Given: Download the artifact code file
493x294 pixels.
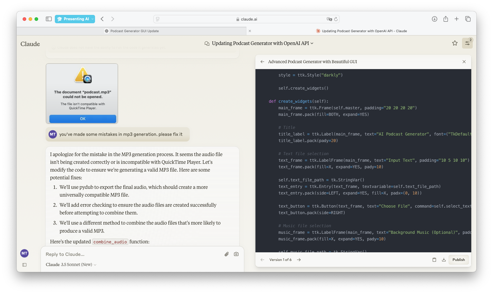Looking at the screenshot, I should [x=444, y=260].
